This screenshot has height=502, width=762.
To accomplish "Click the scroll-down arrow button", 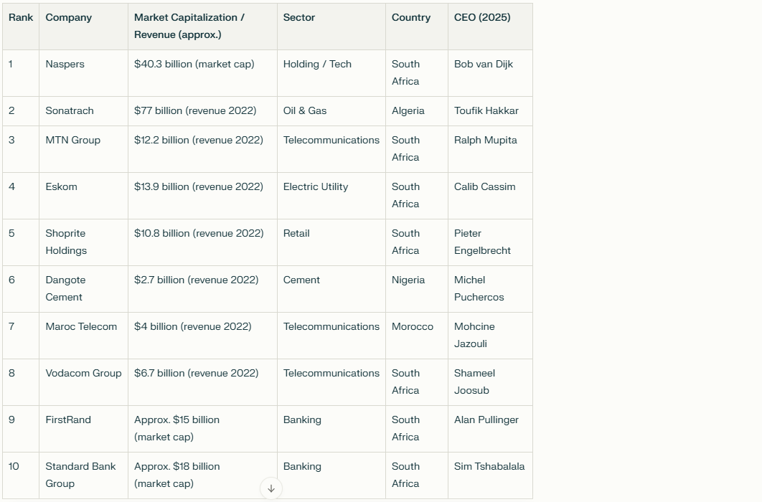I will pos(271,488).
